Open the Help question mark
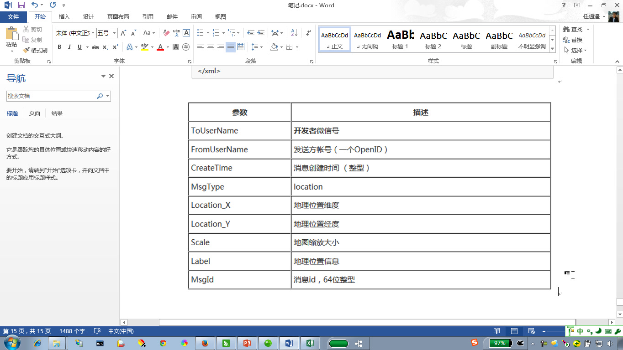The height and width of the screenshot is (350, 623). (x=564, y=5)
